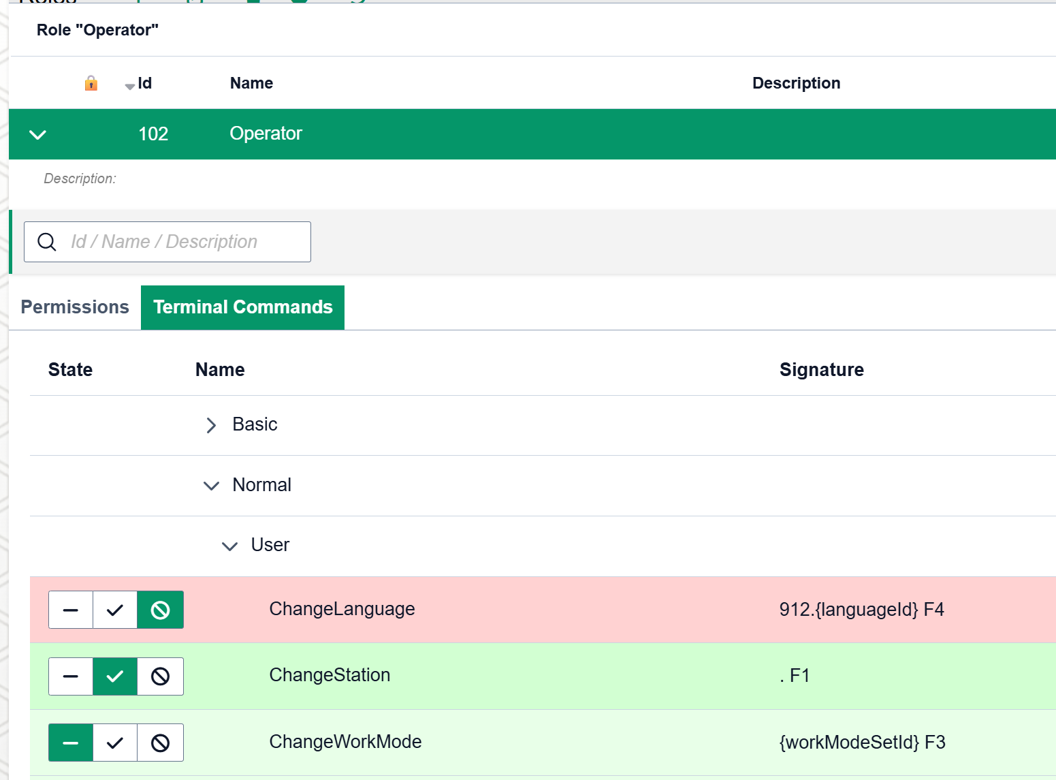Expand the Basic command group
The width and height of the screenshot is (1056, 780).
212,425
